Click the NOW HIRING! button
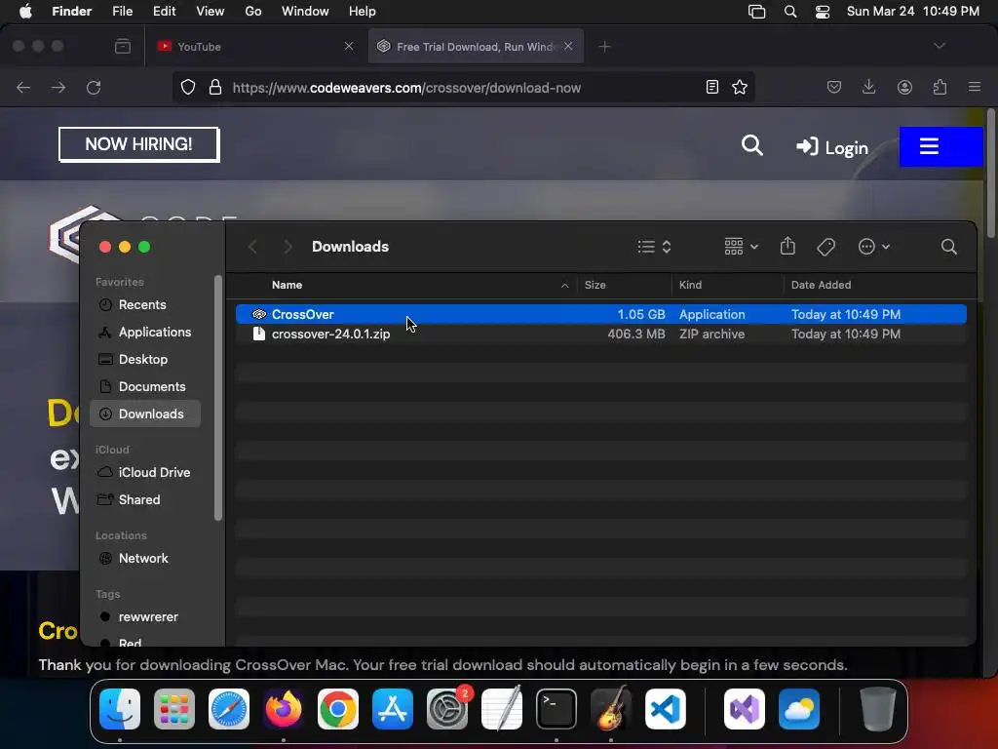998x749 pixels. coord(138,144)
